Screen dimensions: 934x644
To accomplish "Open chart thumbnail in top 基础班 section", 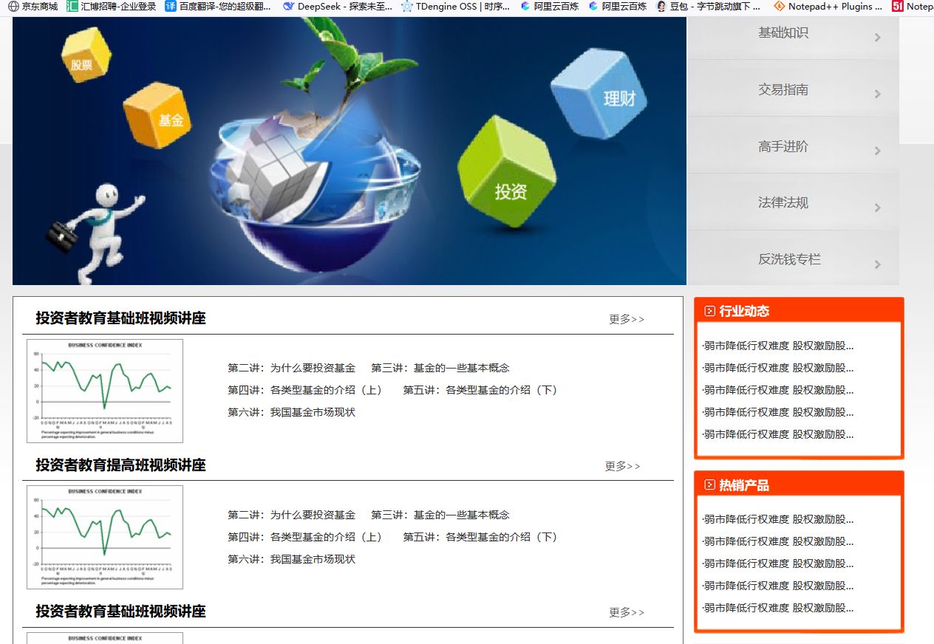I will click(x=105, y=391).
